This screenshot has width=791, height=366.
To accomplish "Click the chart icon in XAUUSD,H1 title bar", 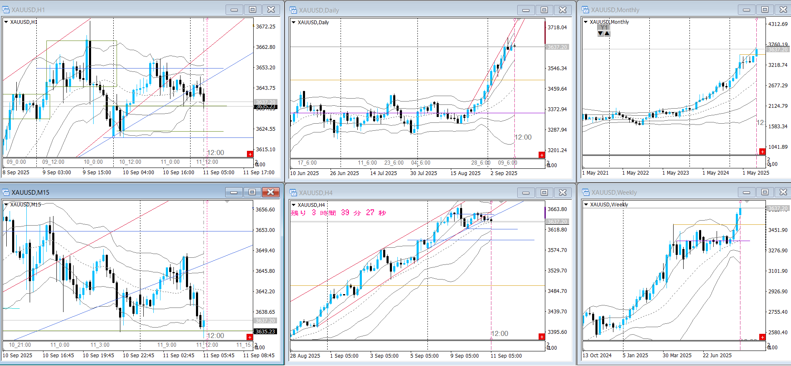I will click(6, 10).
